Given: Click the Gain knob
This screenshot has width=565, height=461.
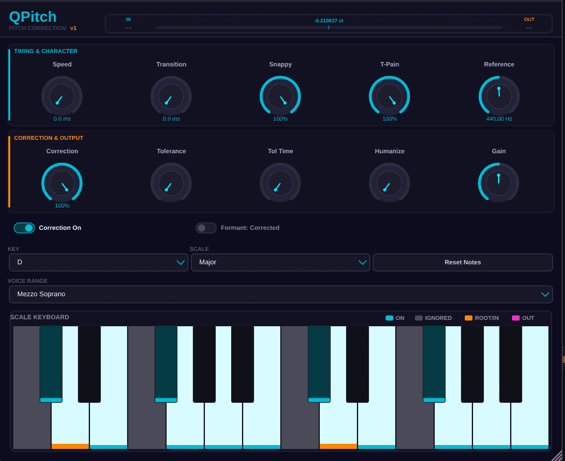Looking at the screenshot, I should (499, 183).
